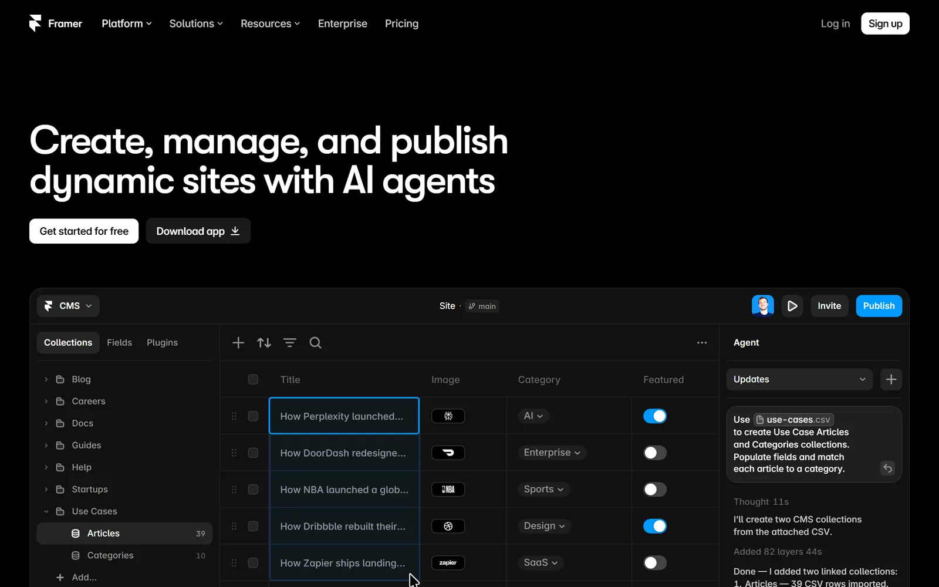Switch to the Plugins tab
This screenshot has width=939, height=587.
coord(162,342)
